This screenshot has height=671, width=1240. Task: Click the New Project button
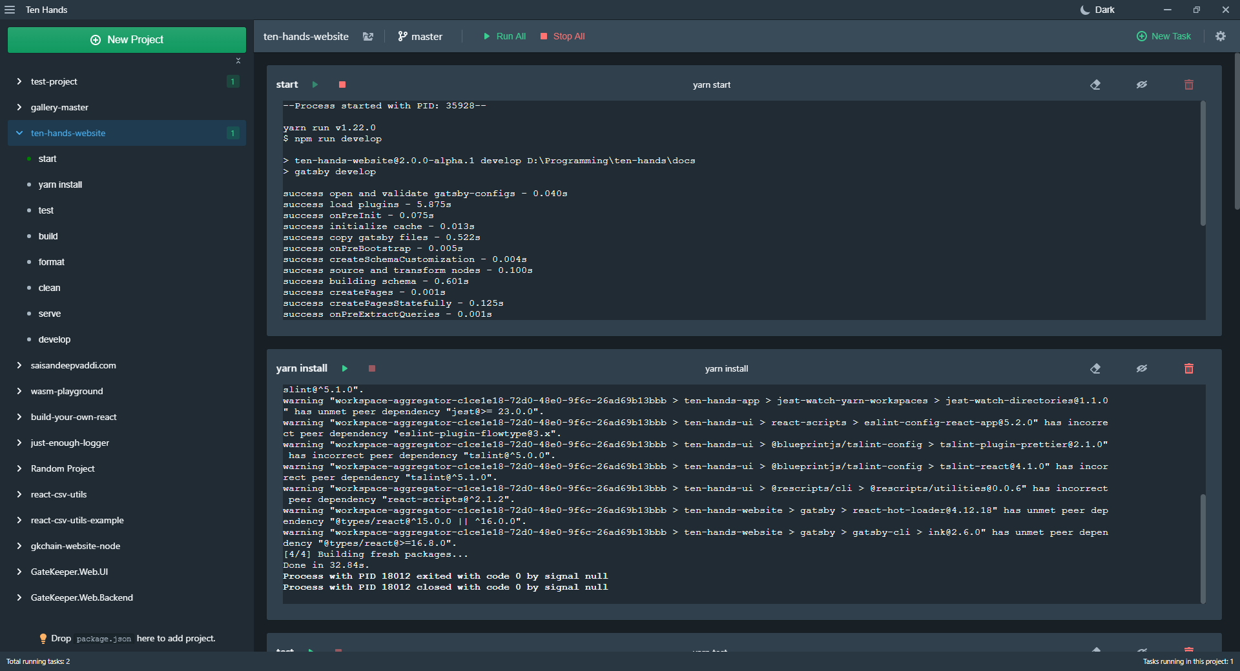point(127,39)
